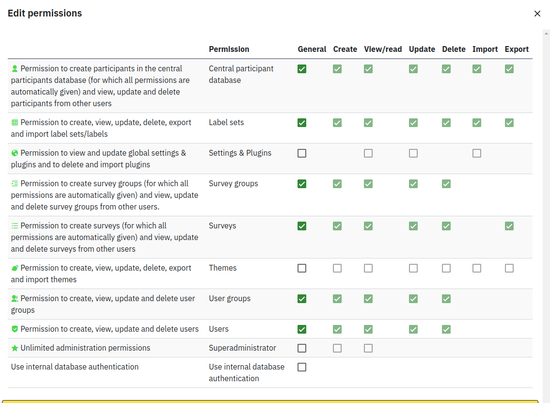Uncheck Label sets General checkbox
Image resolution: width=550 pixels, height=403 pixels.
(302, 123)
